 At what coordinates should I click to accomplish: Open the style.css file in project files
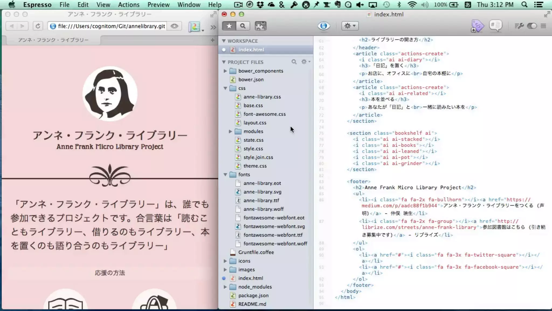(x=253, y=148)
